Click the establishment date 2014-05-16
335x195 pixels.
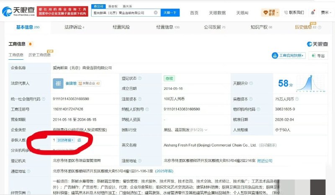[x=173, y=89]
